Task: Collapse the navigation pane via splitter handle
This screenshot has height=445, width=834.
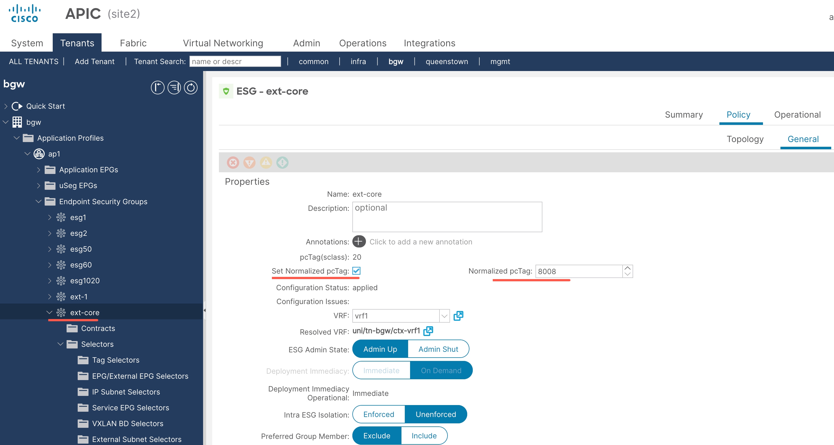Action: [204, 310]
